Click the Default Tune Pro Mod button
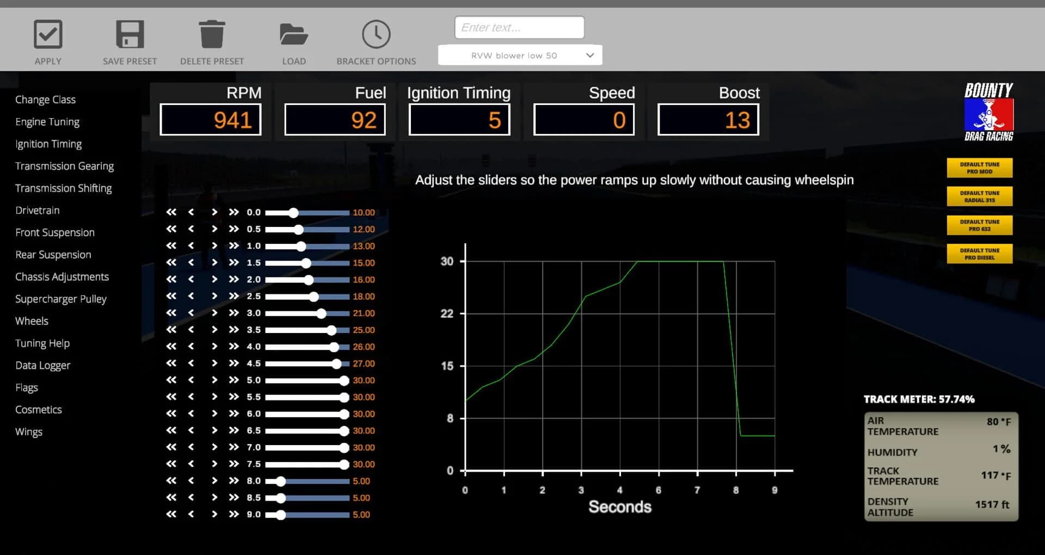 pyautogui.click(x=979, y=168)
